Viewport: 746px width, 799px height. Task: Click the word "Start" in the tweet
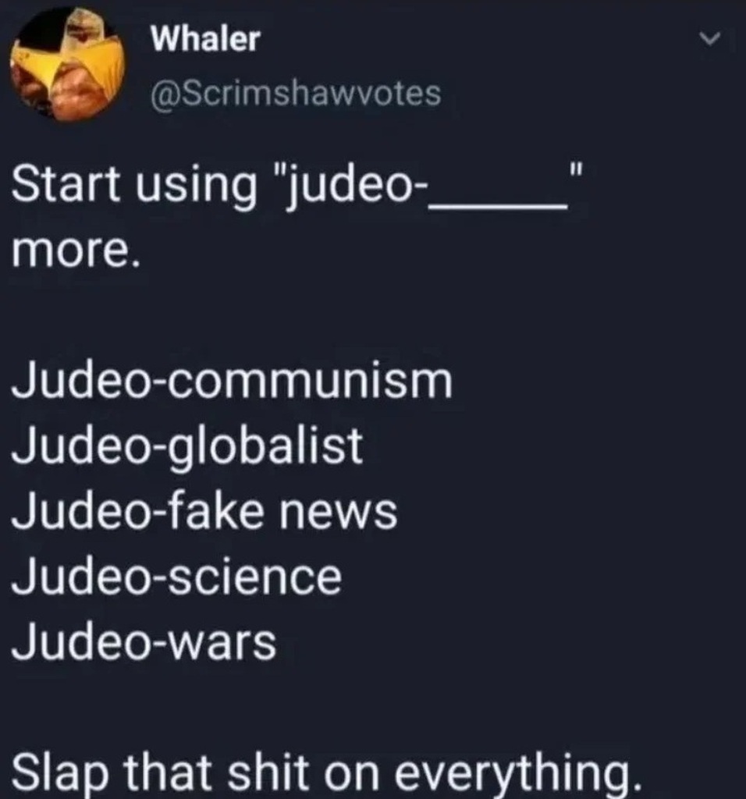[66, 183]
